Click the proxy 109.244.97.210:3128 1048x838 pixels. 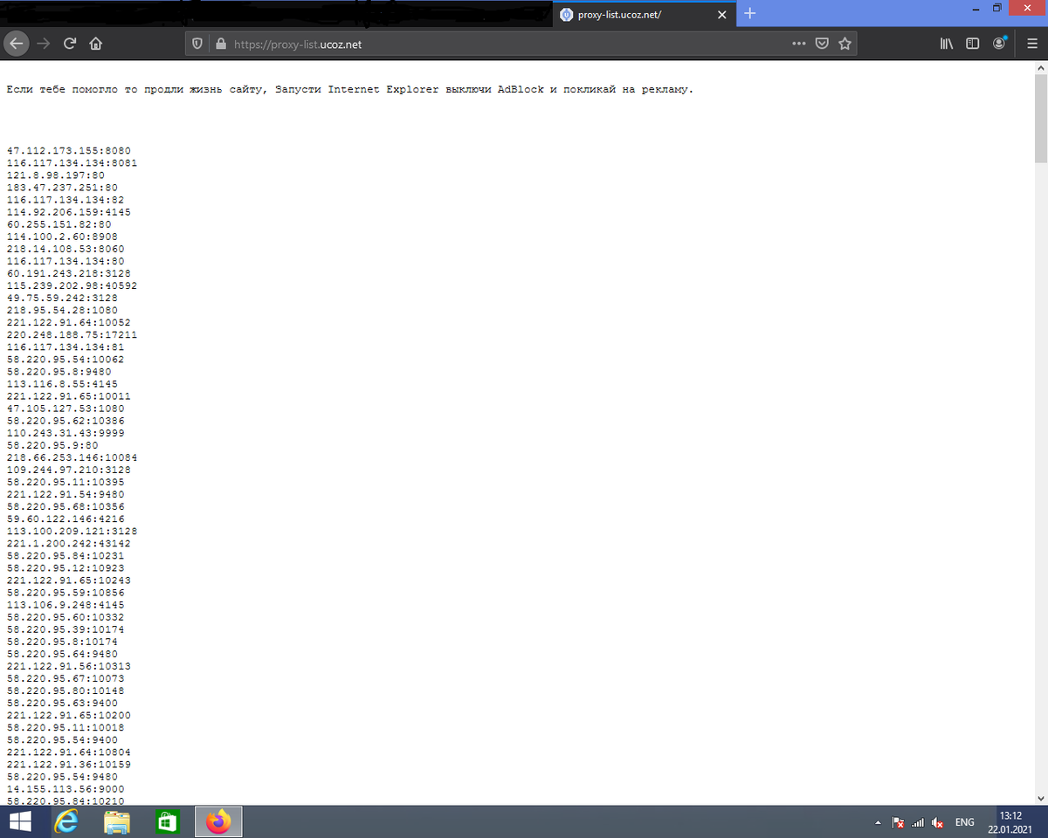click(69, 469)
